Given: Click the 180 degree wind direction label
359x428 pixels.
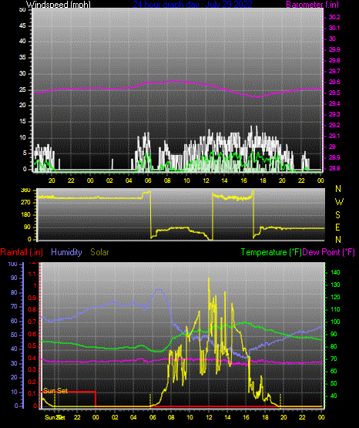Looking at the screenshot, I should coord(25,215).
